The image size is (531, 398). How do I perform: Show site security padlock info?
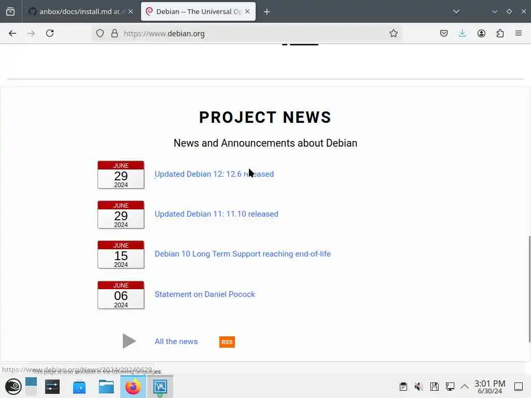click(x=115, y=33)
